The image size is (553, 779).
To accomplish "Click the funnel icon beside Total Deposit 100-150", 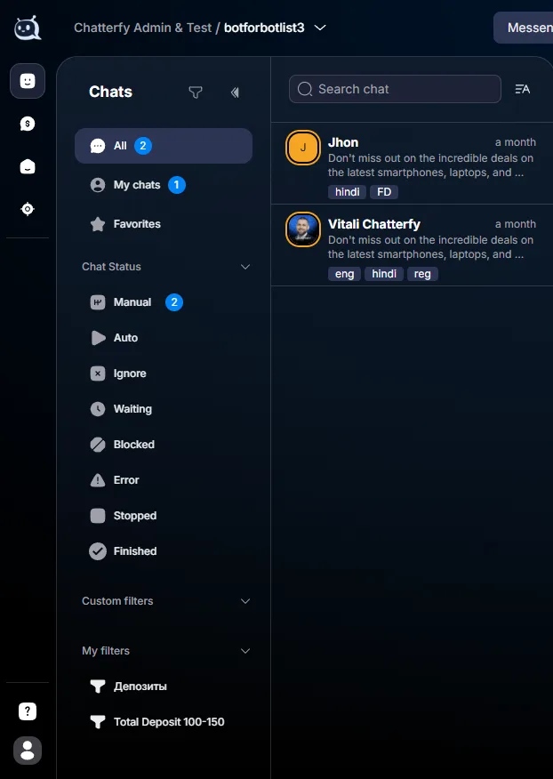I will coord(98,722).
